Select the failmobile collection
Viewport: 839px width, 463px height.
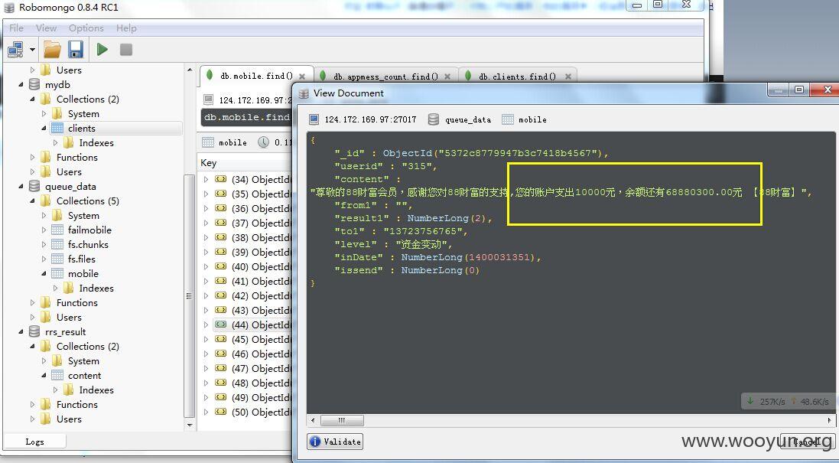(89, 230)
